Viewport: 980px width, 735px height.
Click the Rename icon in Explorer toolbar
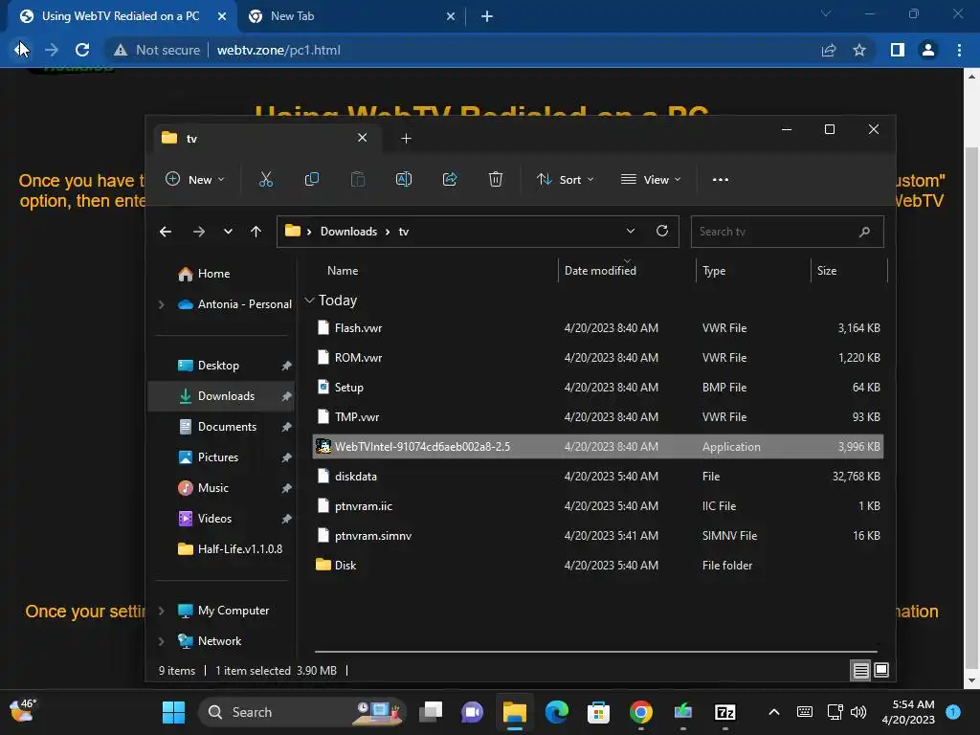click(x=404, y=179)
